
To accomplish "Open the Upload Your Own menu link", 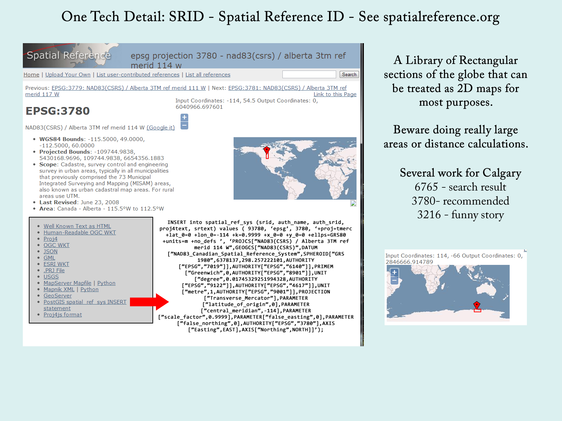I will [68, 75].
